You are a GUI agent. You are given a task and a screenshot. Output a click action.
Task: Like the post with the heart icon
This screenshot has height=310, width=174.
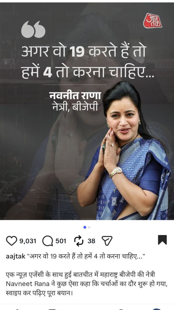point(12,241)
